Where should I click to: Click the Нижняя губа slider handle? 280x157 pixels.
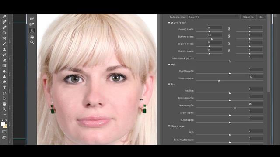(x=235, y=108)
